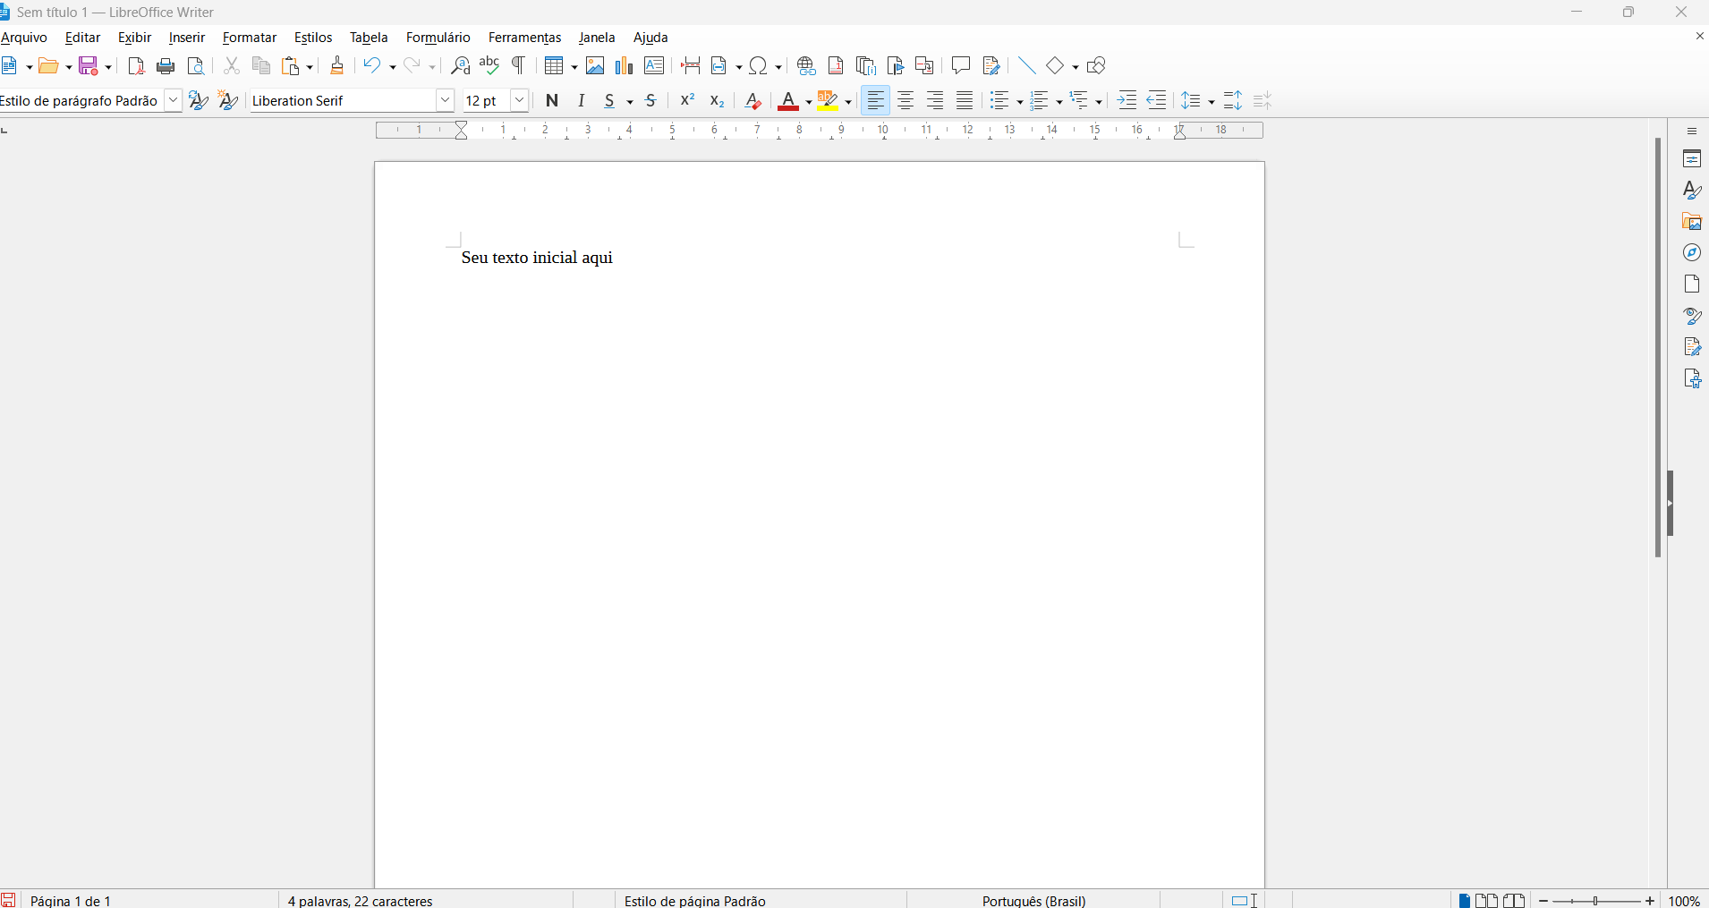Open the font size dropdown

coord(520,100)
